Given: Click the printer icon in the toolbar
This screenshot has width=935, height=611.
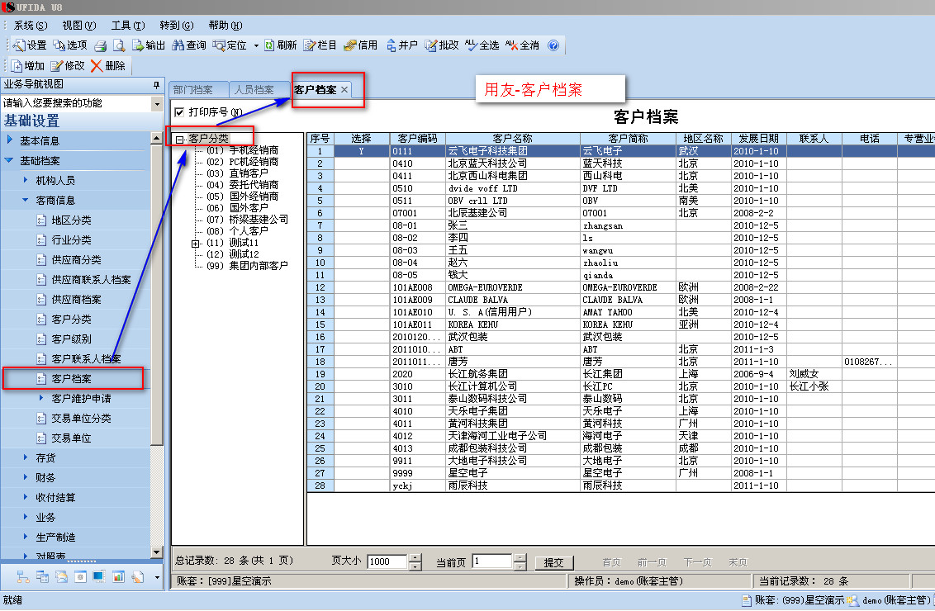Looking at the screenshot, I should [100, 45].
